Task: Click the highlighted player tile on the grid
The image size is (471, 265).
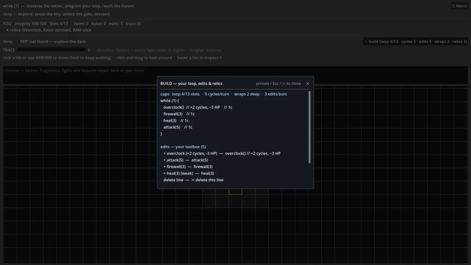Action: [x=235, y=191]
